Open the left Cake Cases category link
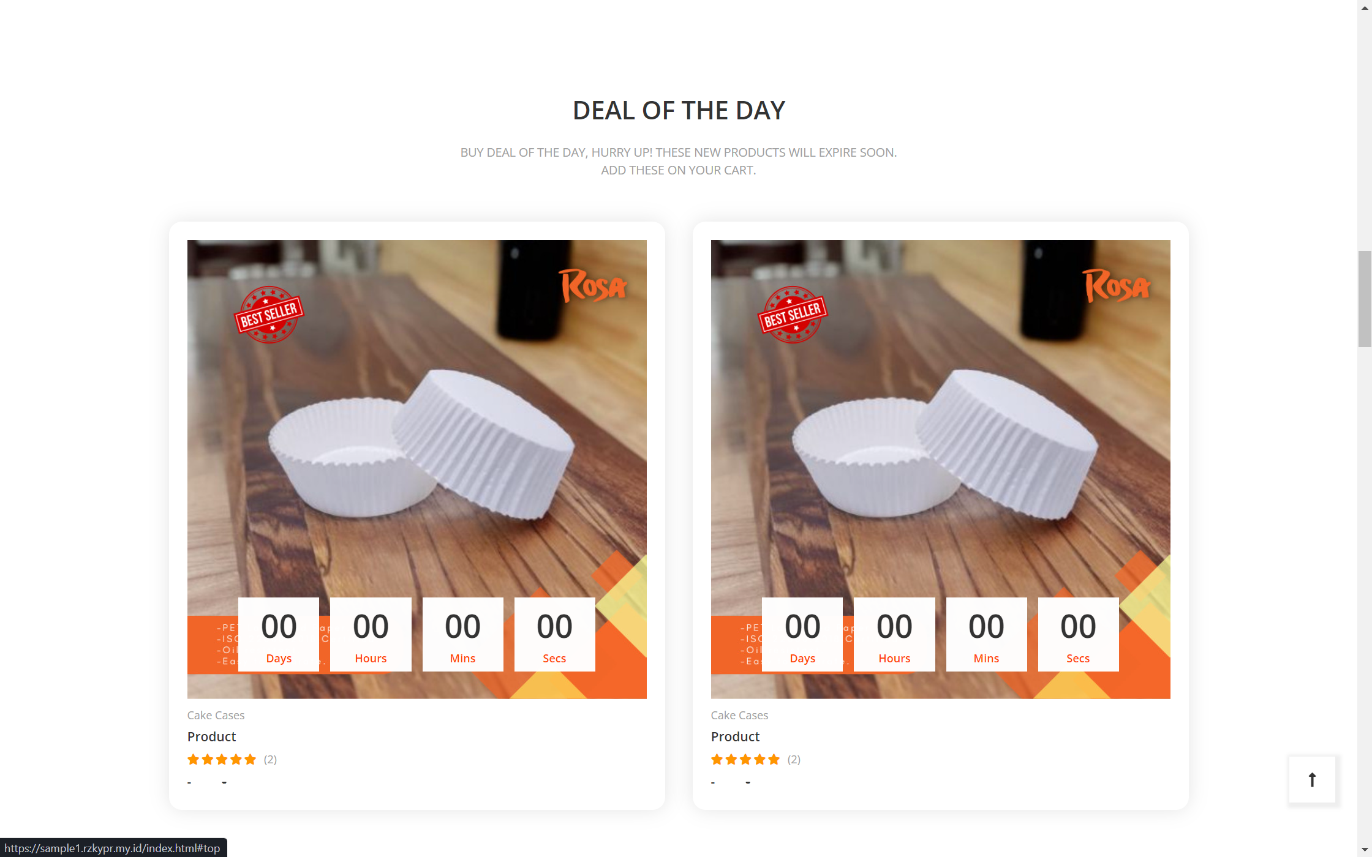Viewport: 1372px width, 857px height. pos(216,715)
